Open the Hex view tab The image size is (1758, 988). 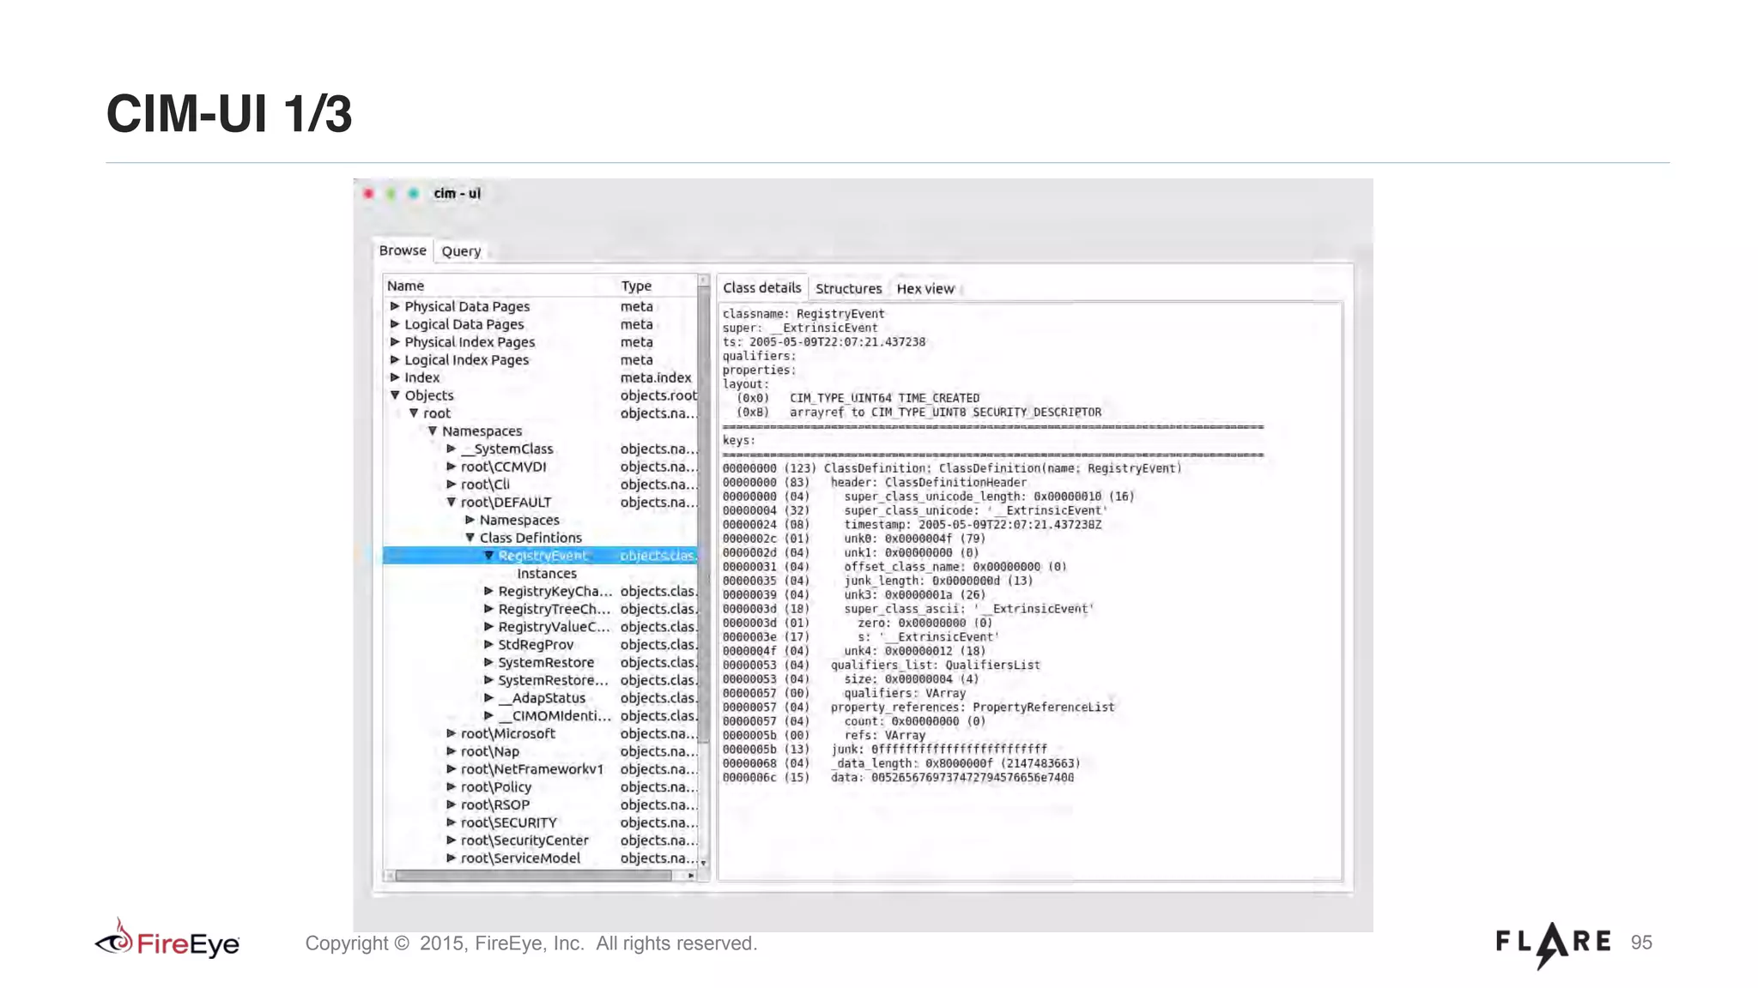pos(924,289)
